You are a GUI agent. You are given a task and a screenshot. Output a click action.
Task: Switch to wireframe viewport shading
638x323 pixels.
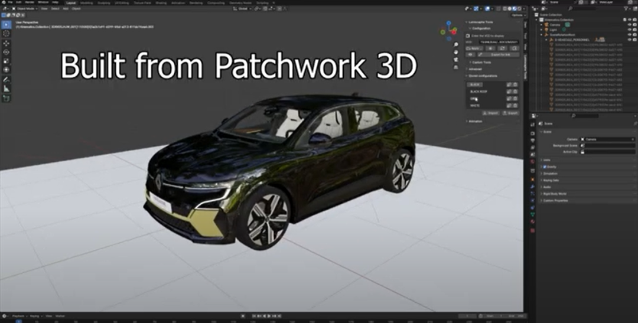pos(505,8)
